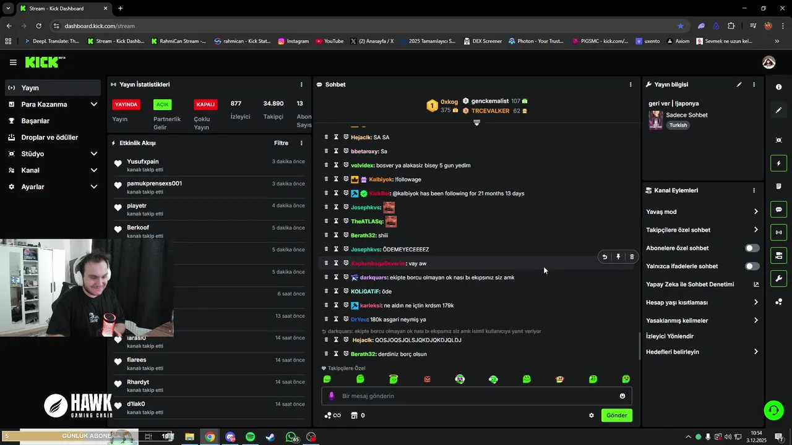
Task: Open Yapay Zeka ile Sohbet Denetimi link
Action: (702, 284)
